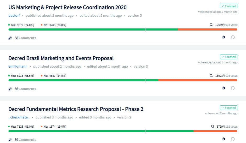Click Finished badge on Brazil Marketing proposal
246x143 pixels.
pos(228,57)
